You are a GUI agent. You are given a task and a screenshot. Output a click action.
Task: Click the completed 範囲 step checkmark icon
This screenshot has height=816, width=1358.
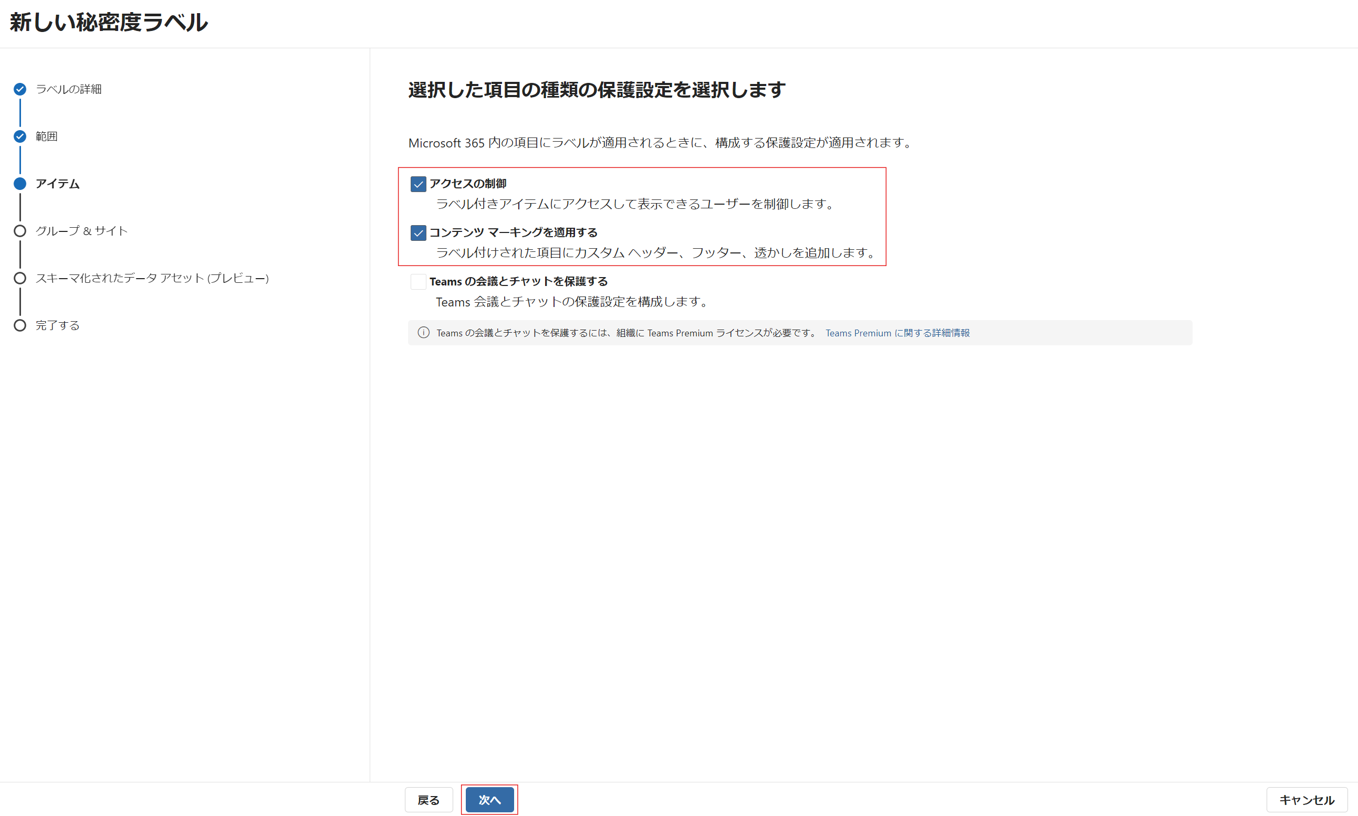click(x=20, y=136)
